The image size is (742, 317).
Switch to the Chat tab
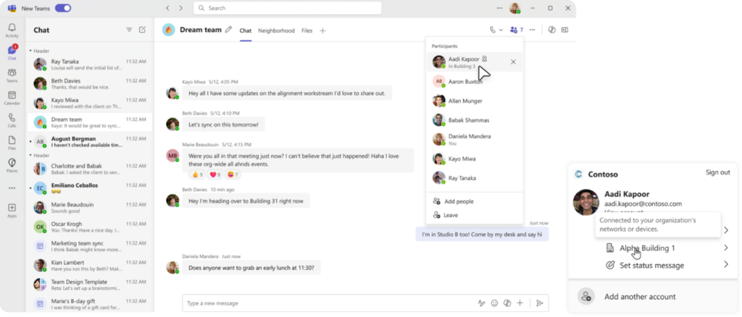(x=246, y=30)
